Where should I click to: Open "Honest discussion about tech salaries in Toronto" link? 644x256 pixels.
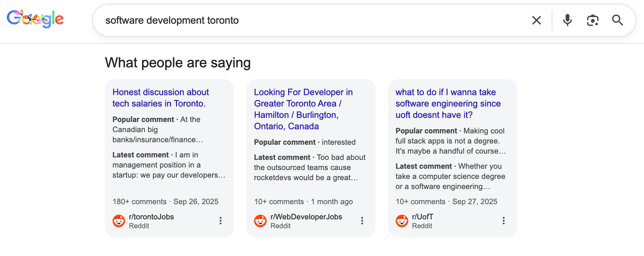point(161,98)
